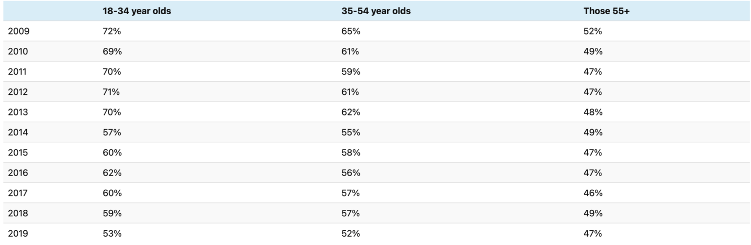751x245 pixels.
Task: Click the 53% cell in 2019 row
Action: coord(111,234)
